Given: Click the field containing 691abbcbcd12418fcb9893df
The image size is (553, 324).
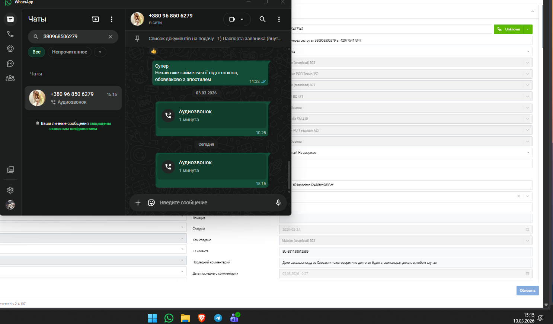Looking at the screenshot, I should tap(412, 185).
